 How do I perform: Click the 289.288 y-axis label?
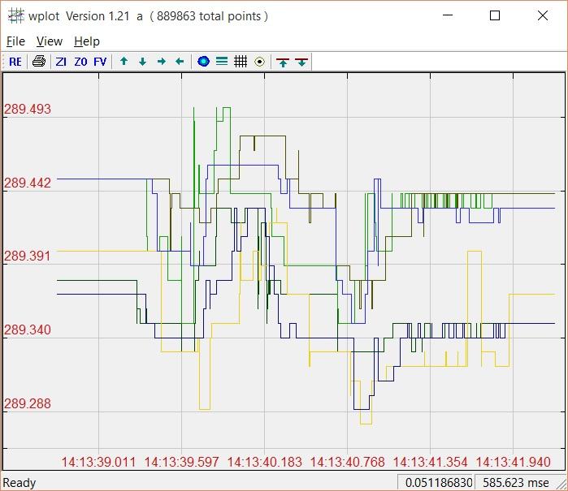[28, 403]
